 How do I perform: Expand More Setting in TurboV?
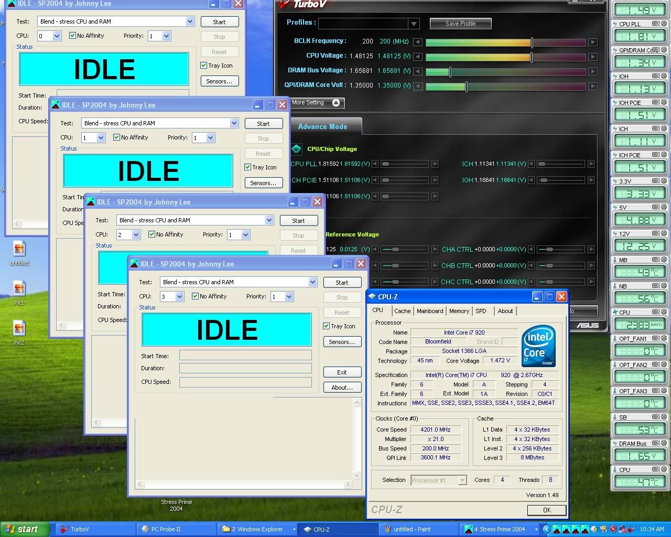point(317,103)
